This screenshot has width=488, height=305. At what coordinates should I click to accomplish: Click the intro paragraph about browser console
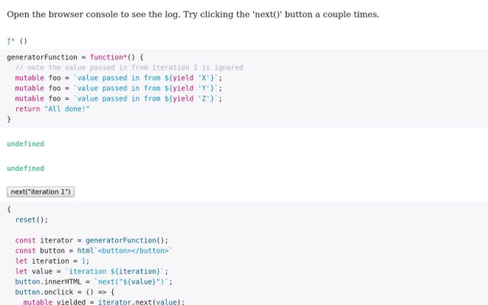pos(193,14)
